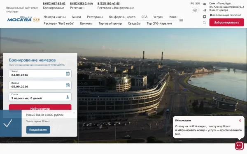This screenshot has width=247, height=154.
Task: Click Новый Год от 16000 рублей text
Action: tap(45, 115)
